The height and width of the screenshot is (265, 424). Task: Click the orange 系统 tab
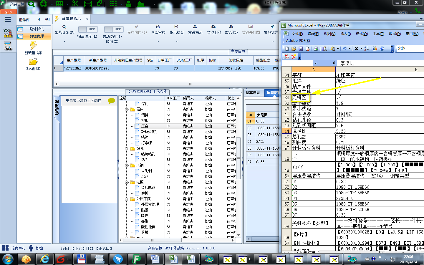tap(8, 12)
